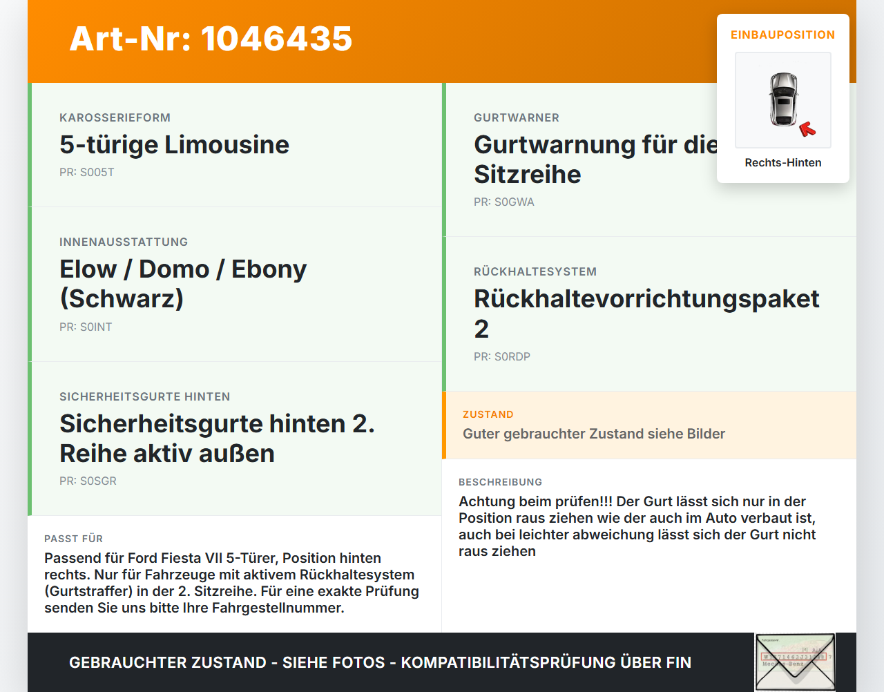884x692 pixels.
Task: Click the red arrow on car diagram
Action: [807, 129]
